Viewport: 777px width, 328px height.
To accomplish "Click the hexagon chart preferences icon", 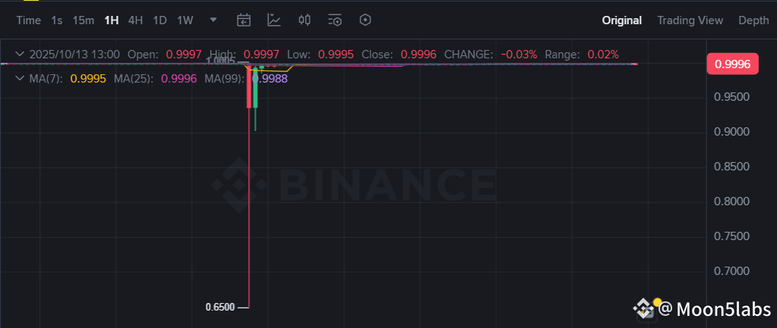I will (x=365, y=20).
